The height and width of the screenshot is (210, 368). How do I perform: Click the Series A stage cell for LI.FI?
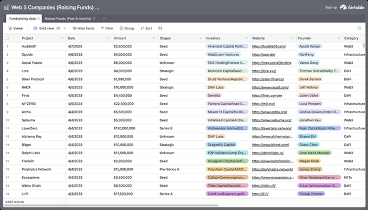point(181,194)
